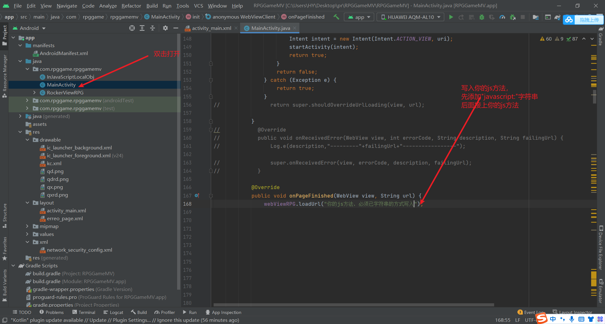The height and width of the screenshot is (324, 605).
Task: Open the HUAWEI AQM-AL10 device dropdown
Action: (411, 17)
